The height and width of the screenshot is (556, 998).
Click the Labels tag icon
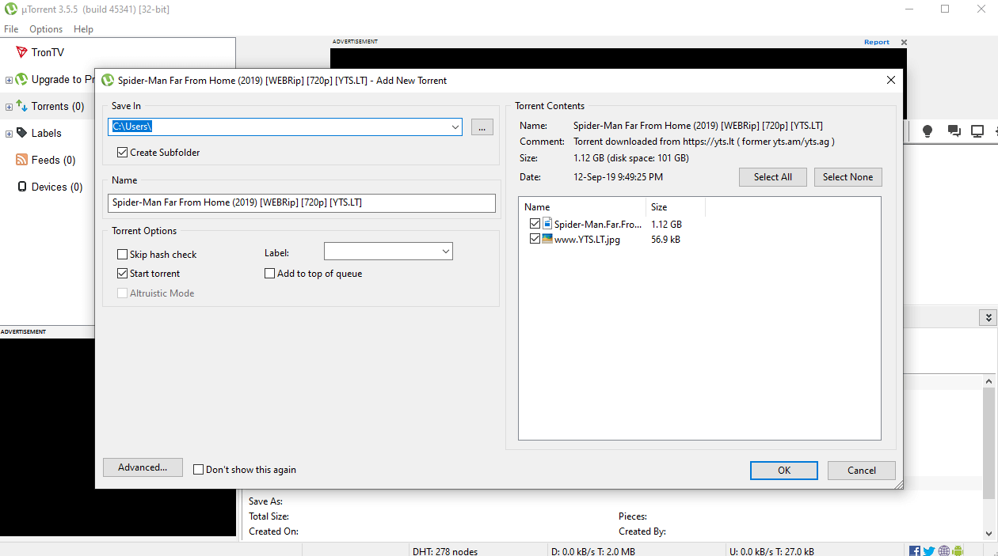pyautogui.click(x=22, y=133)
